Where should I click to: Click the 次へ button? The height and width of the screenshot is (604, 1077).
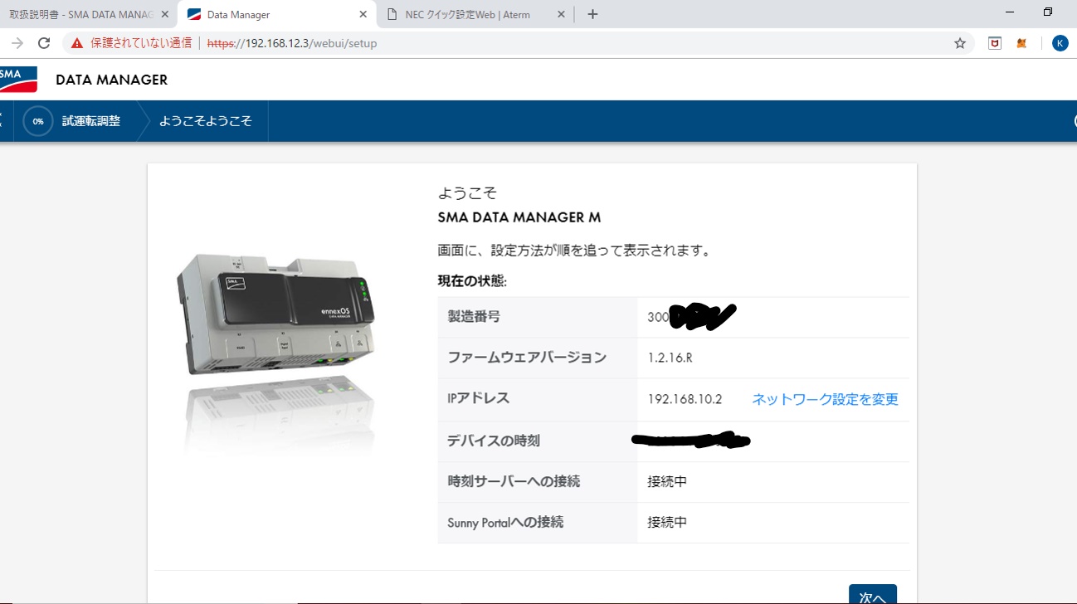(873, 596)
